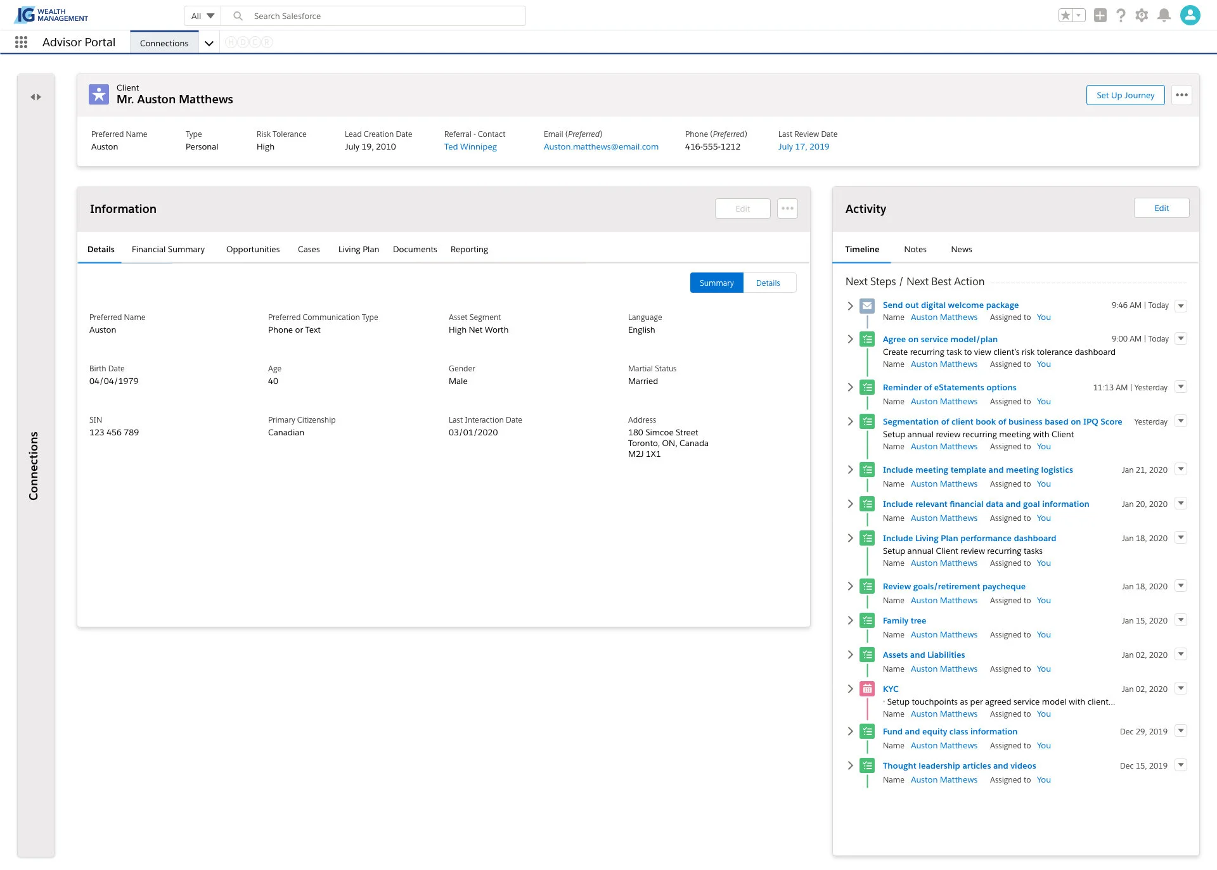The image size is (1217, 870).
Task: Collapse the Connections sidebar arrows
Action: pos(35,97)
